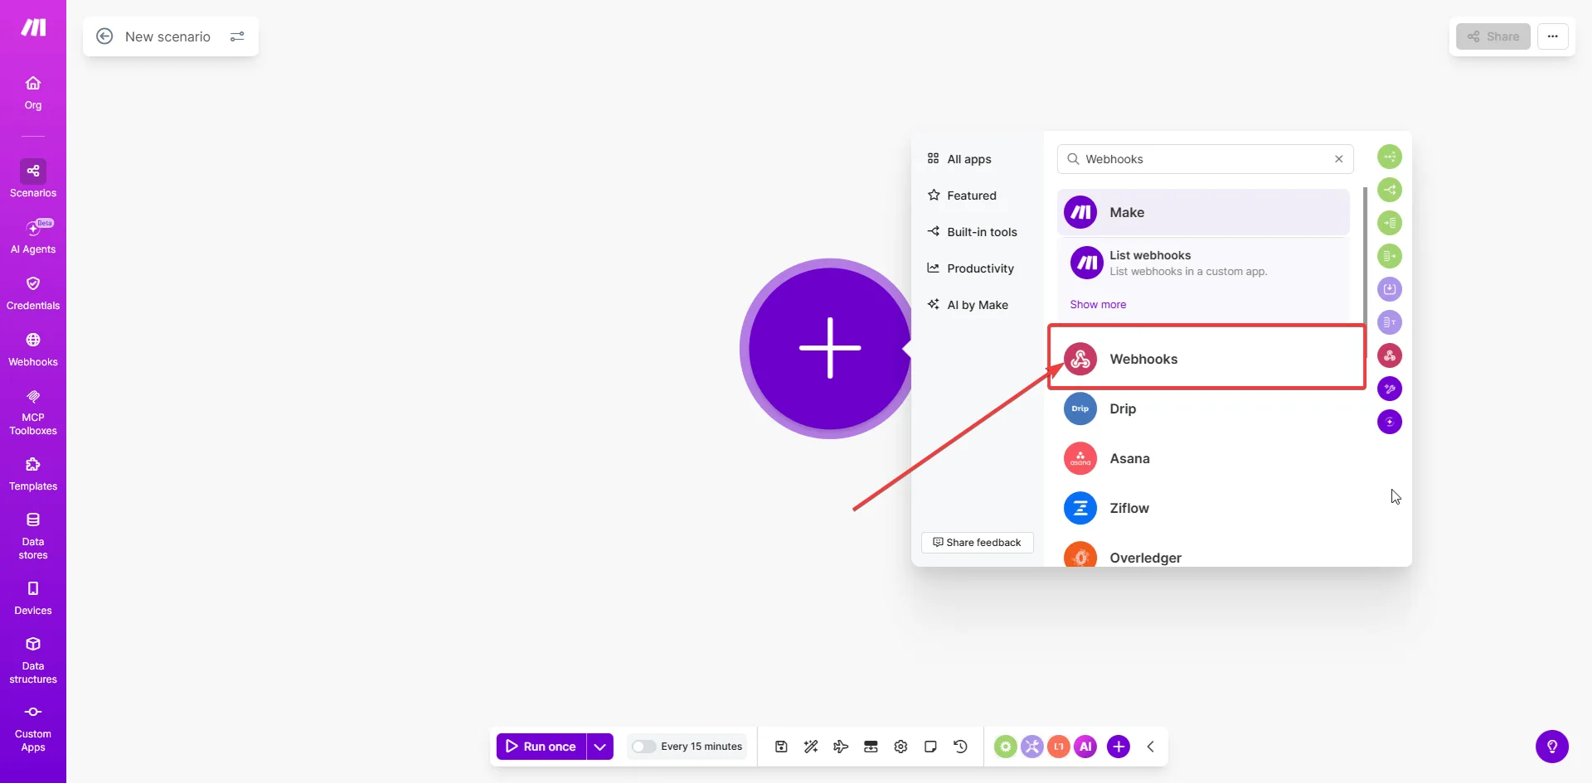Open Webhooks in left sidebar
The width and height of the screenshot is (1592, 783).
click(x=33, y=349)
